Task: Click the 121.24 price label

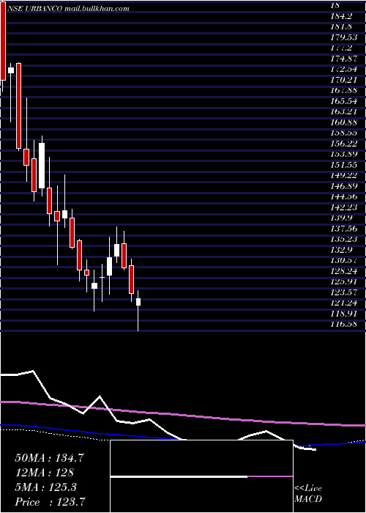Action: (344, 303)
